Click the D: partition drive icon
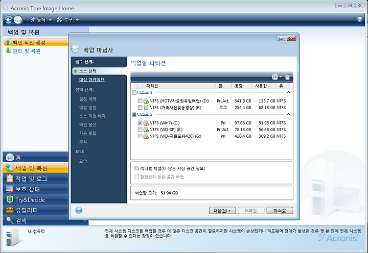Viewport: 368px width, 253px height. 146,101
